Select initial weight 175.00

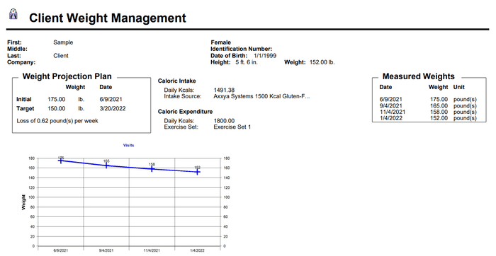(x=57, y=99)
